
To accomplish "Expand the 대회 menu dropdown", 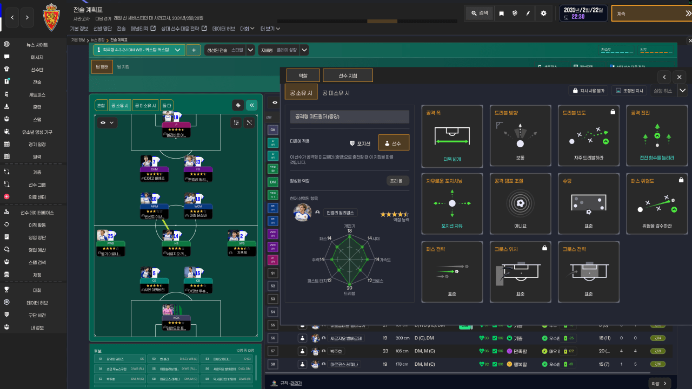I will click(247, 29).
